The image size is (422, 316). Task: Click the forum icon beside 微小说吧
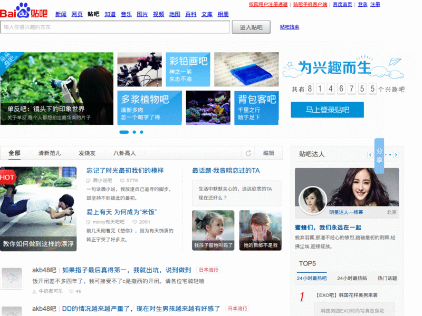pyautogui.click(x=88, y=180)
